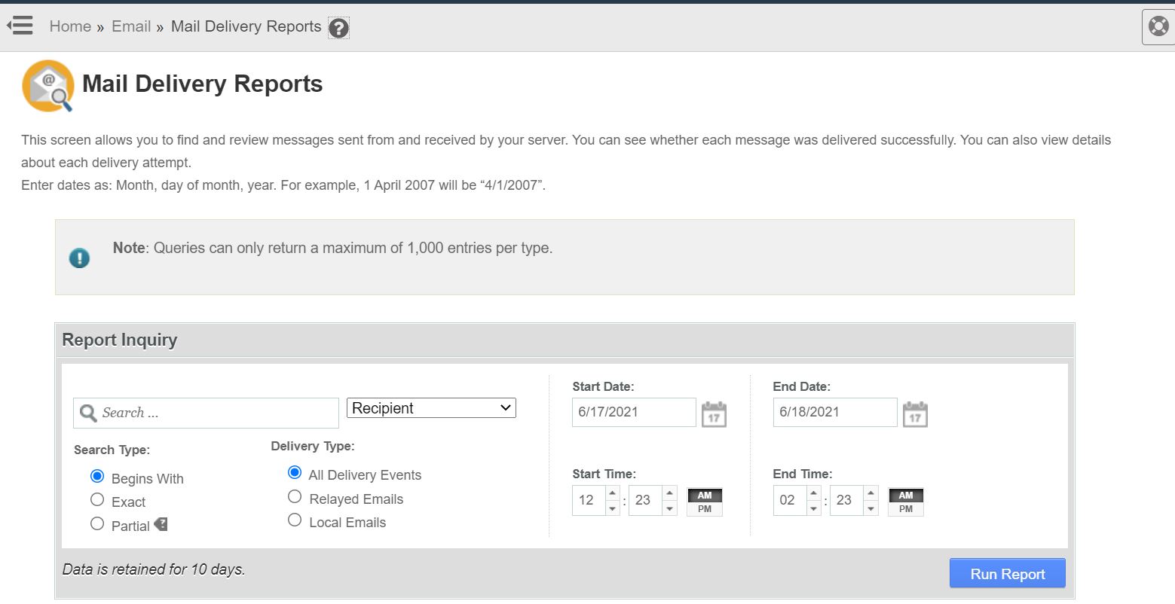Choose the Relayed Emails delivery type
This screenshot has height=604, width=1175.
coord(295,497)
